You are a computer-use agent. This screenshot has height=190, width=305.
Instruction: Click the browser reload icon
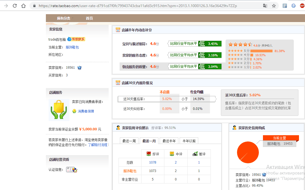pyautogui.click(x=15, y=6)
